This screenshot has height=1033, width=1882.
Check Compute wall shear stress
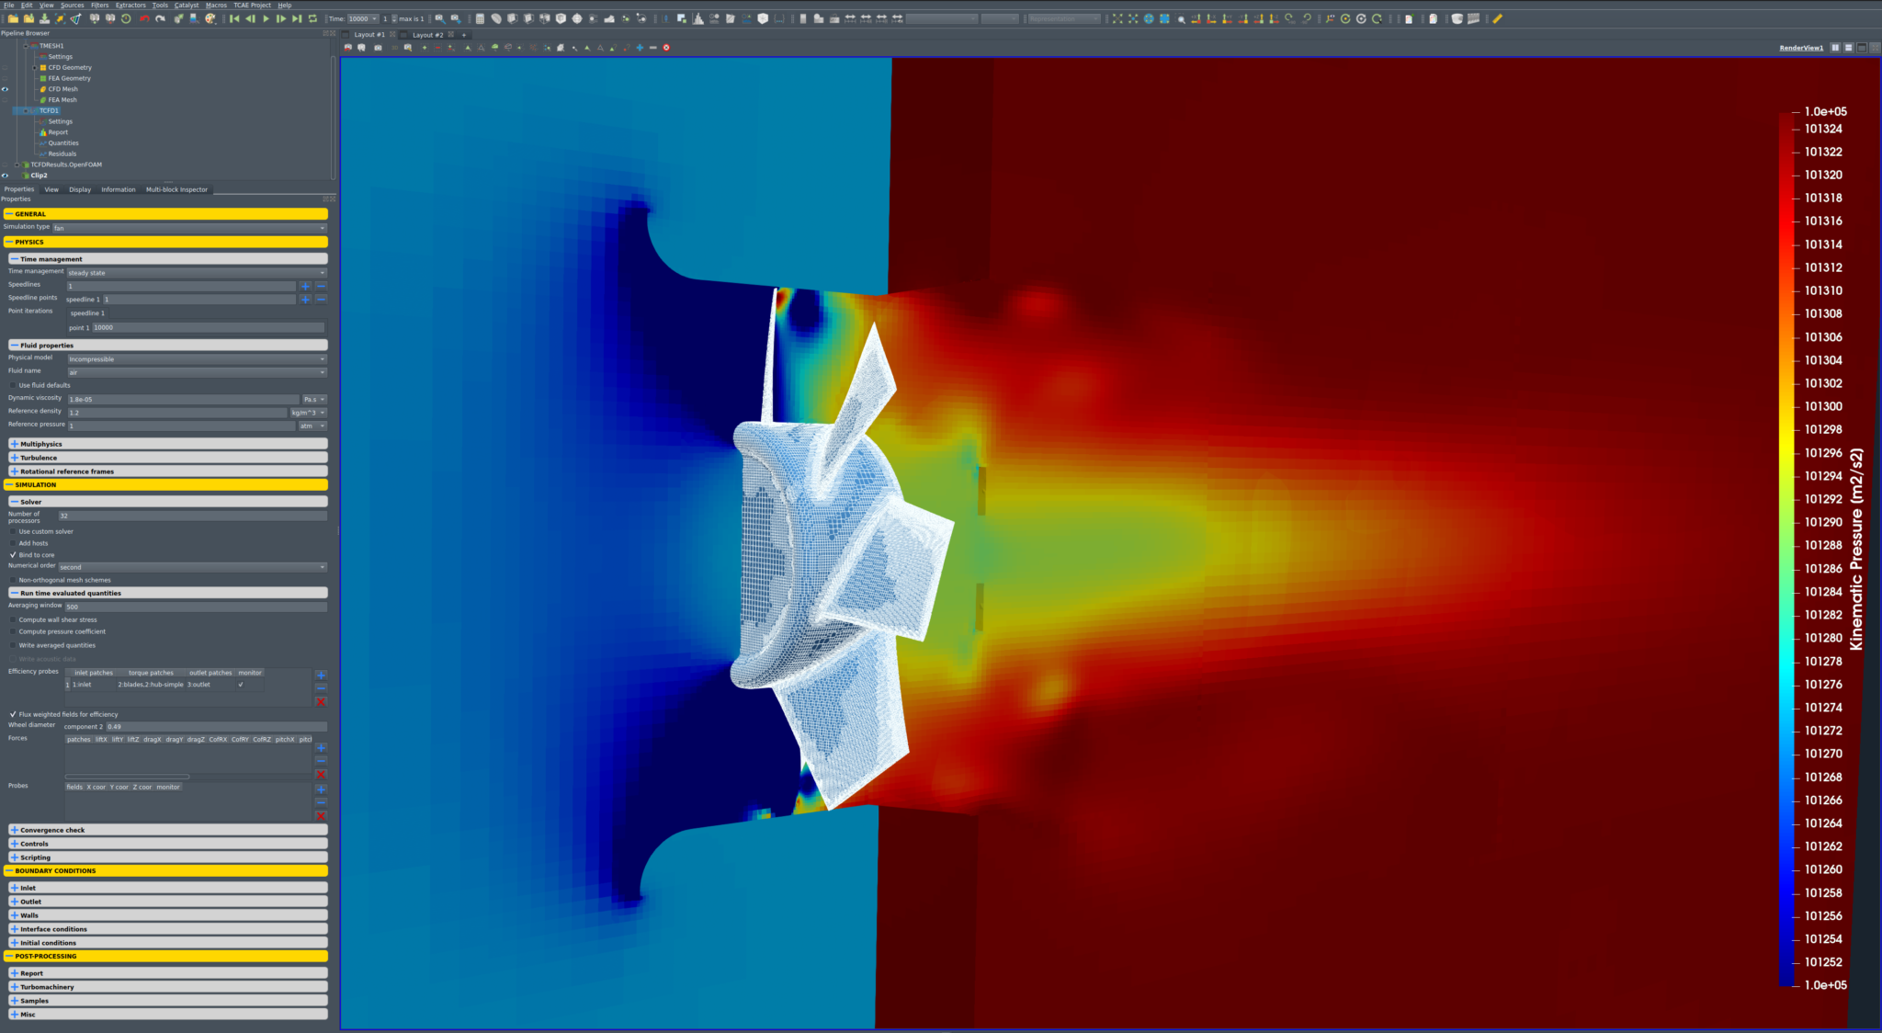click(12, 620)
